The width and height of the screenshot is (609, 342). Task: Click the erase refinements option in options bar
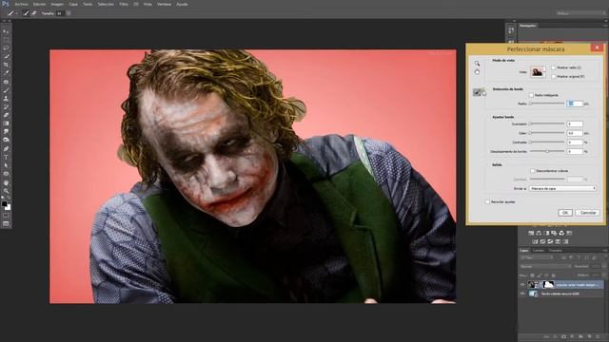pos(34,13)
